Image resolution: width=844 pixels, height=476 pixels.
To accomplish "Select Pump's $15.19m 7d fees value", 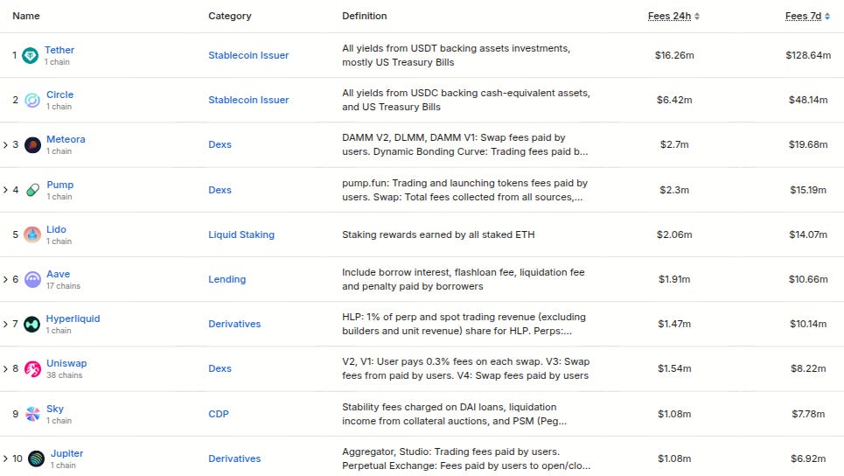I will 808,190.
